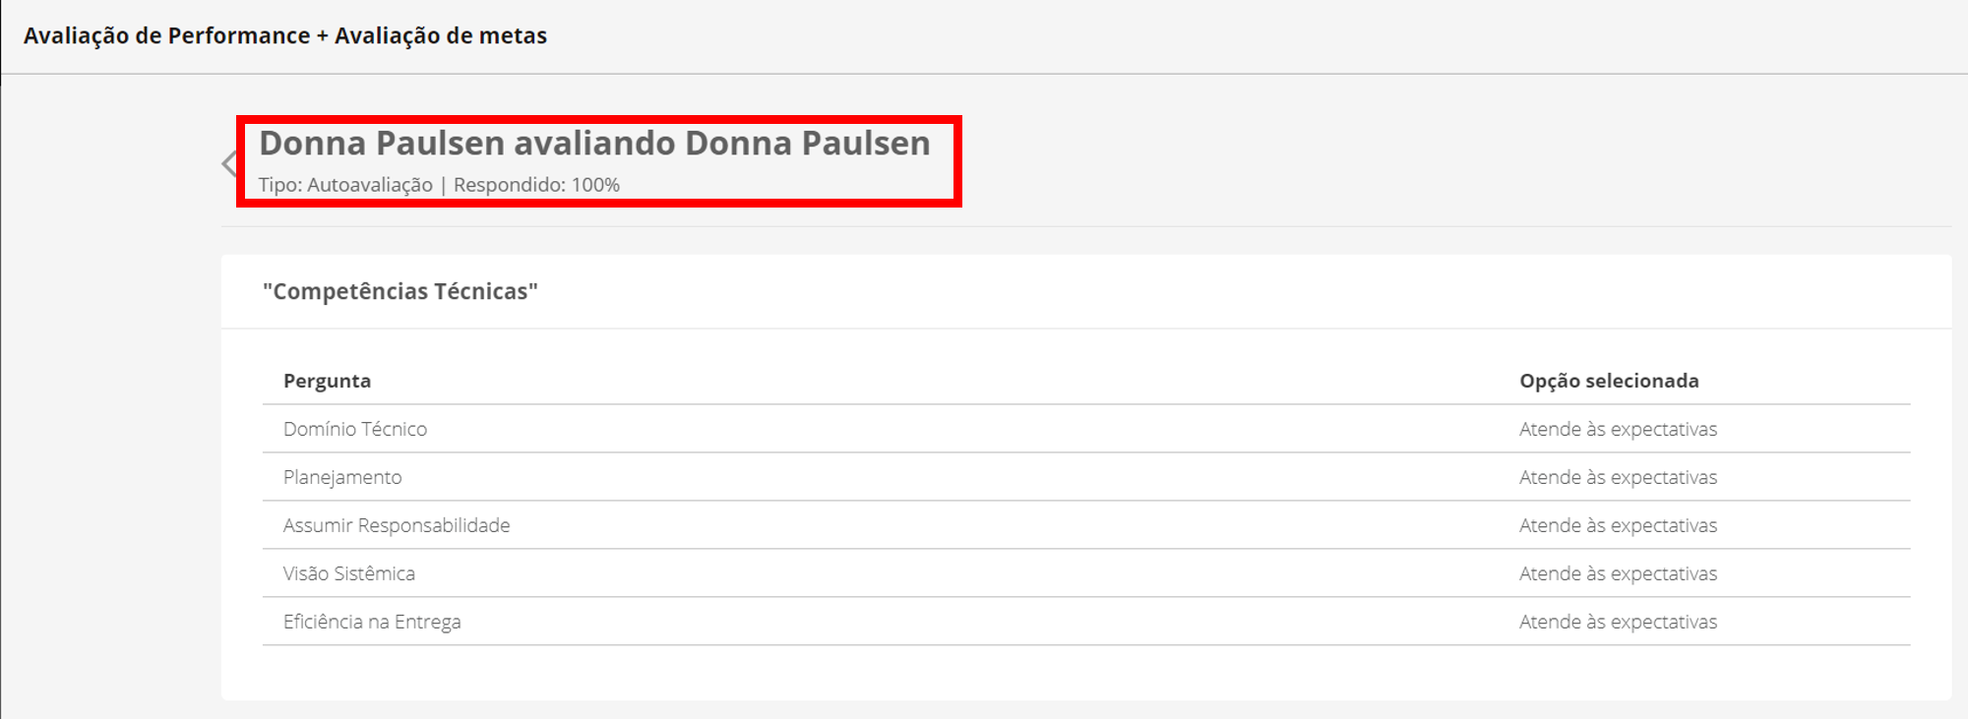Select the "Domínio Técnico" question row

tap(355, 430)
